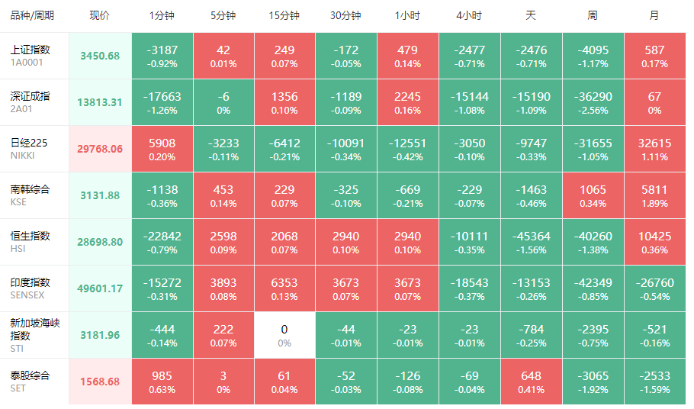Select 日经225 monthly cell showing 32615
Viewport: 694px width, 409px height.
pyautogui.click(x=654, y=149)
